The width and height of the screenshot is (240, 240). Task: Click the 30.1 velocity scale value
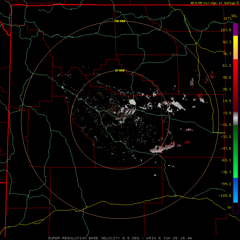point(227,89)
